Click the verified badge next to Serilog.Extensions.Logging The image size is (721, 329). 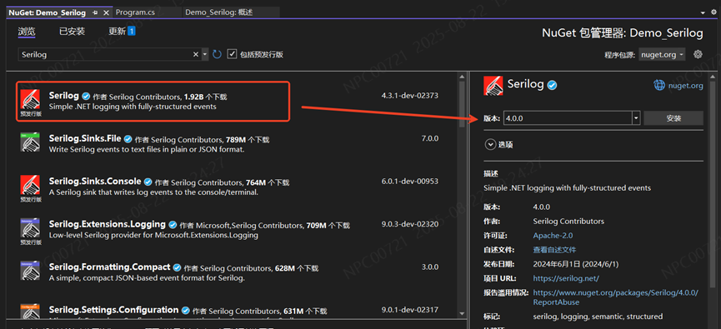pyautogui.click(x=173, y=225)
